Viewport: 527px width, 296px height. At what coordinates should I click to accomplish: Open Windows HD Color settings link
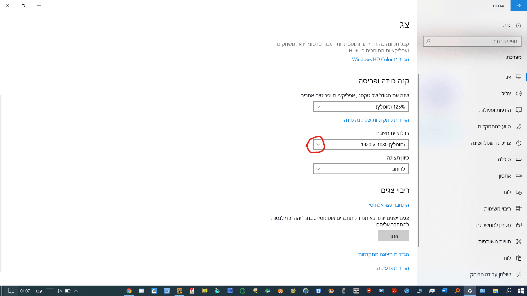tap(380, 59)
